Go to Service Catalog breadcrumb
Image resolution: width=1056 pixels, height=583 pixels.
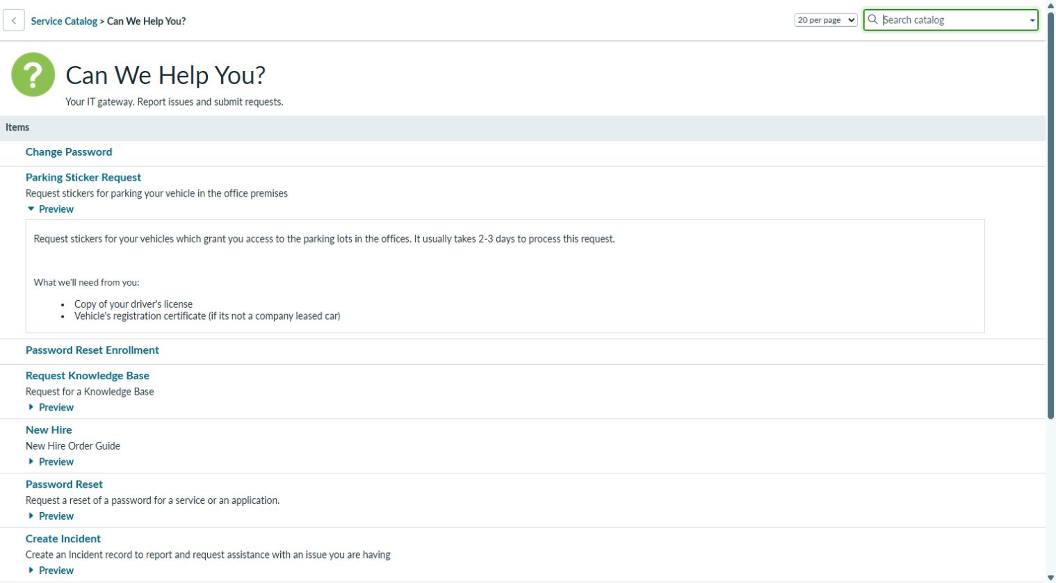[x=64, y=21]
